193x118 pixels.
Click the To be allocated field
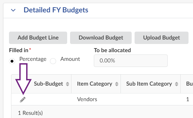click(131, 61)
